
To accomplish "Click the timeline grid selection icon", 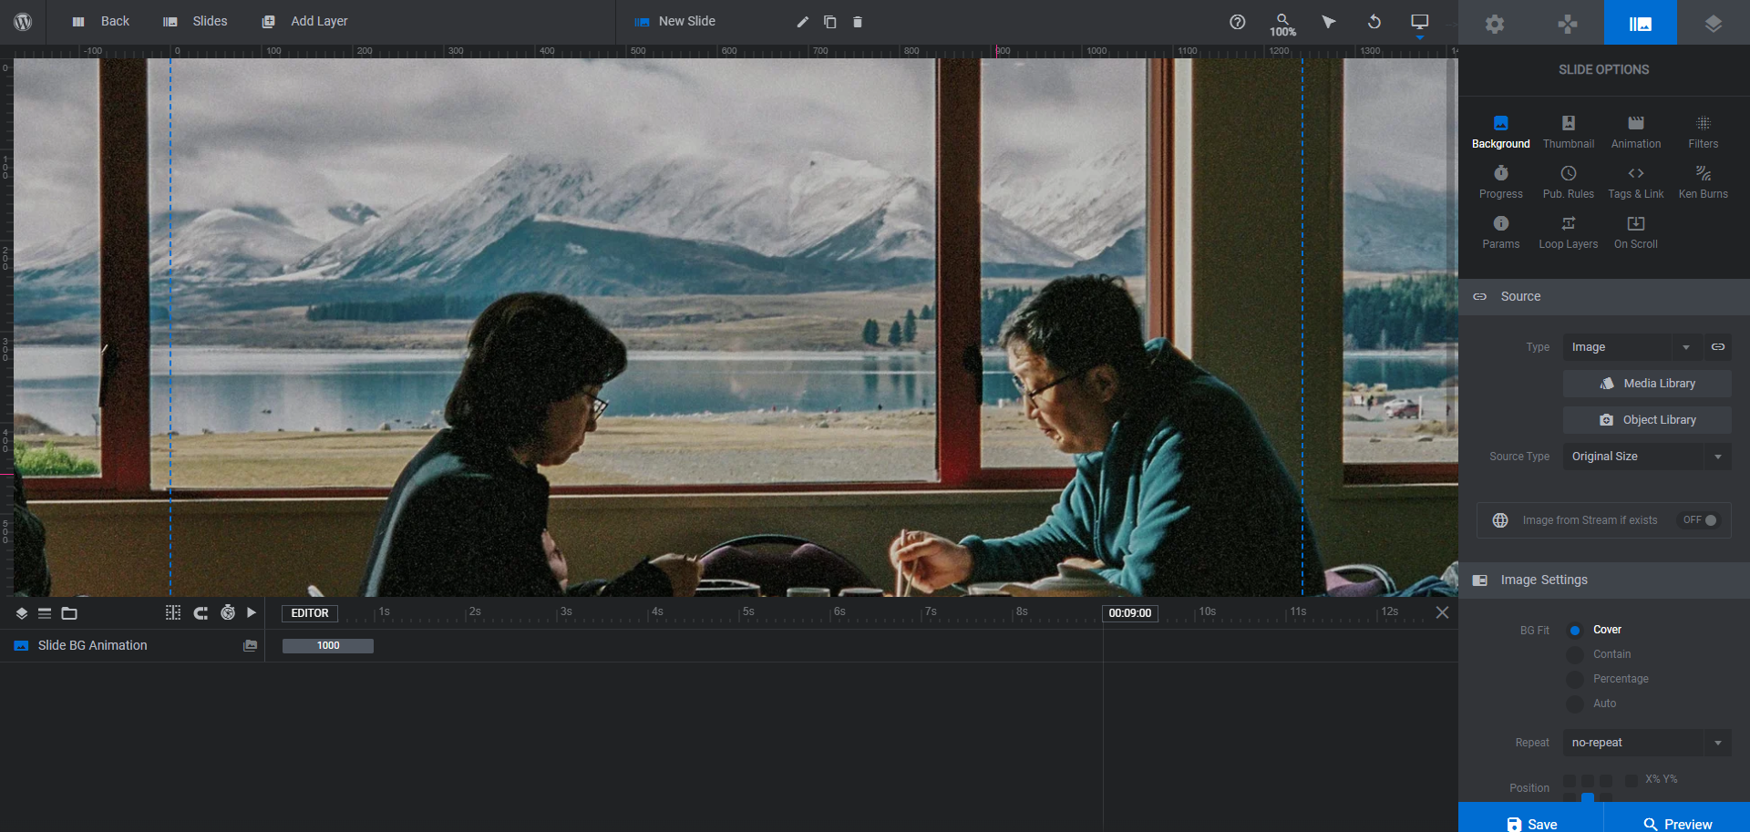I will point(173,613).
